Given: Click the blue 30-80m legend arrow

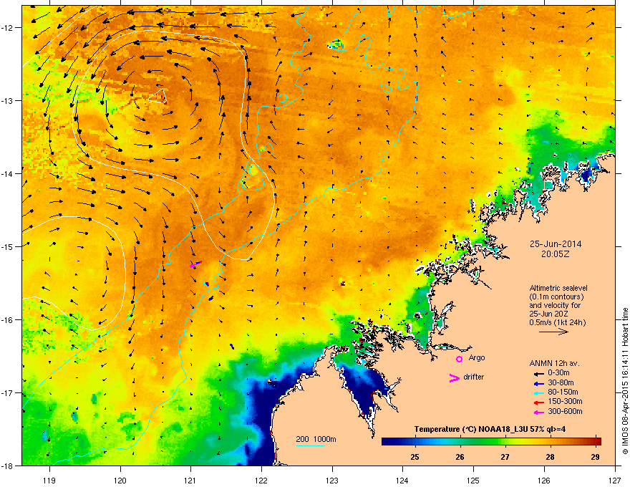Looking at the screenshot, I should point(539,383).
